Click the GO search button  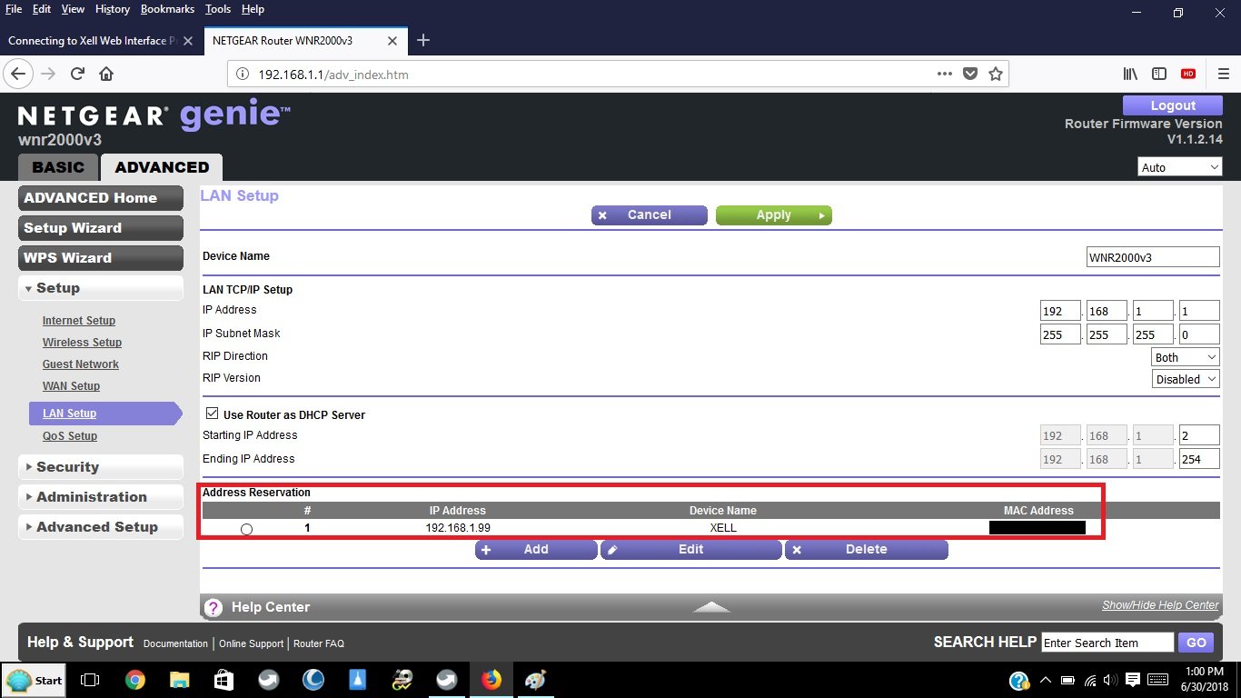(x=1196, y=643)
